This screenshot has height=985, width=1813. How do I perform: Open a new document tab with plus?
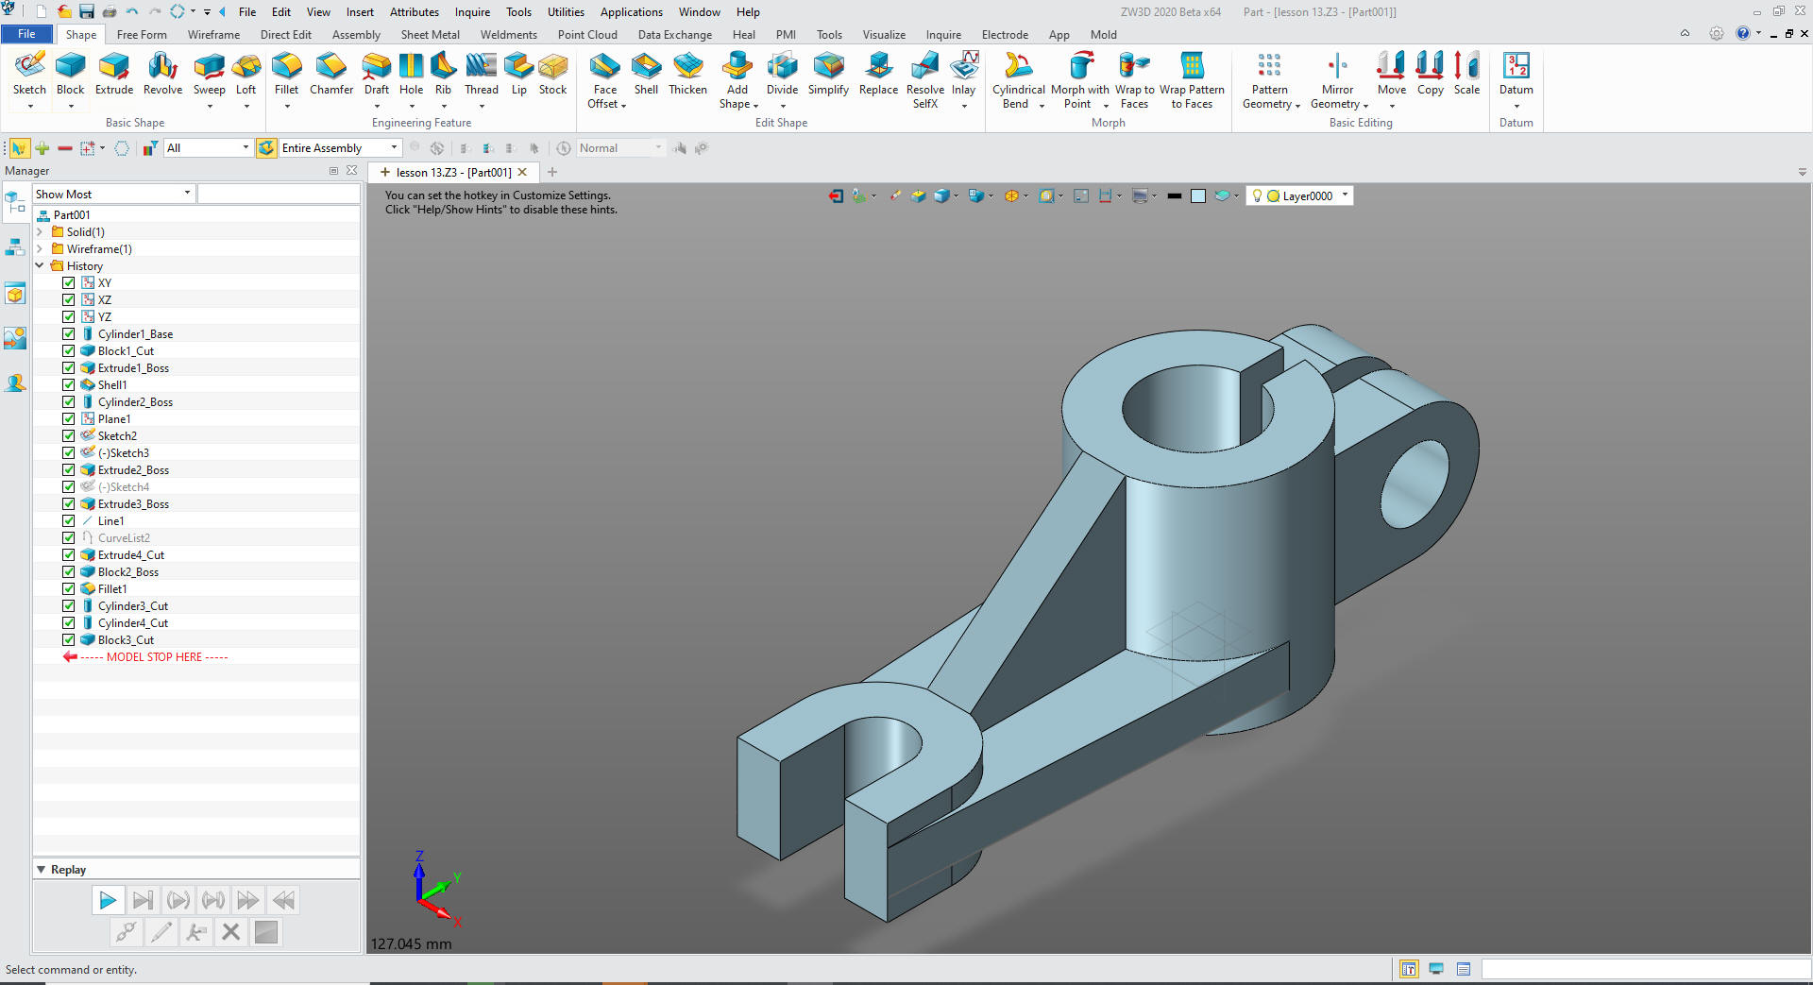(x=552, y=172)
